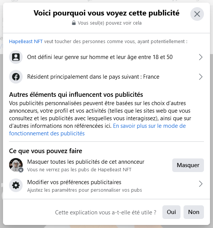Click the small x badge on advertiser avatar
The width and height of the screenshot is (213, 228).
(21, 170)
